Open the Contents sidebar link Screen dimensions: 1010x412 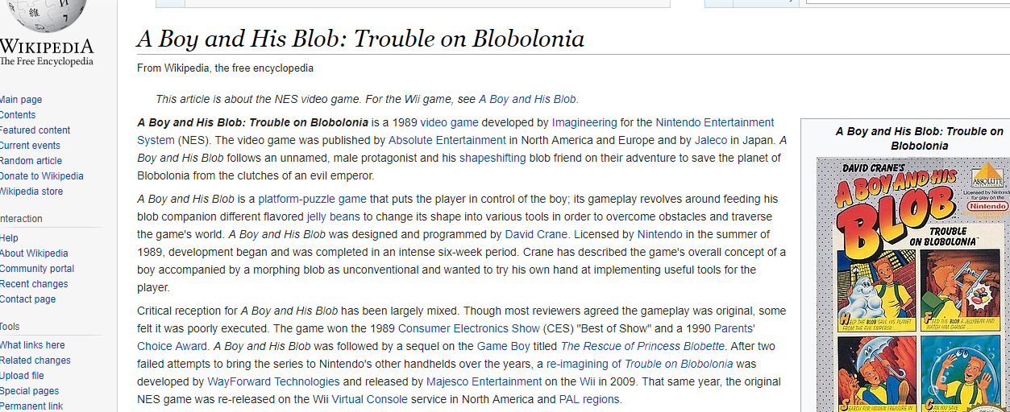[x=18, y=115]
